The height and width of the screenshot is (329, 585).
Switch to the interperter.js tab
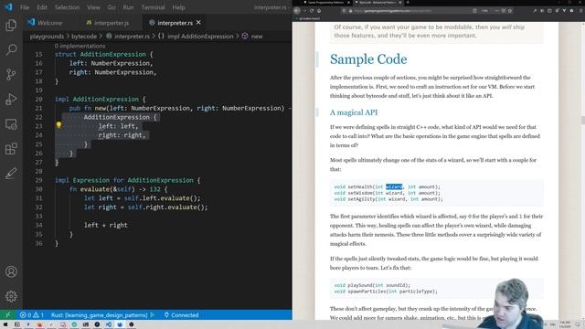108,23
